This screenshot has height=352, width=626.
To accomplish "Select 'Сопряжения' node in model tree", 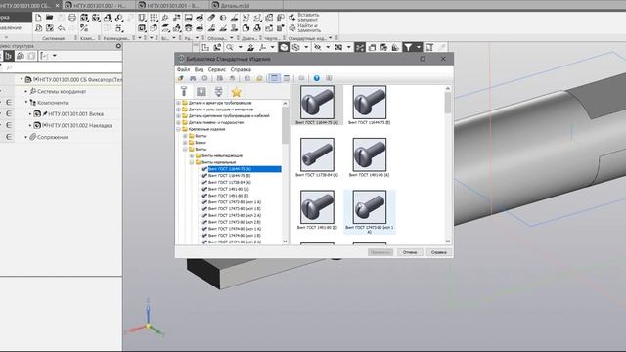I will click(53, 137).
